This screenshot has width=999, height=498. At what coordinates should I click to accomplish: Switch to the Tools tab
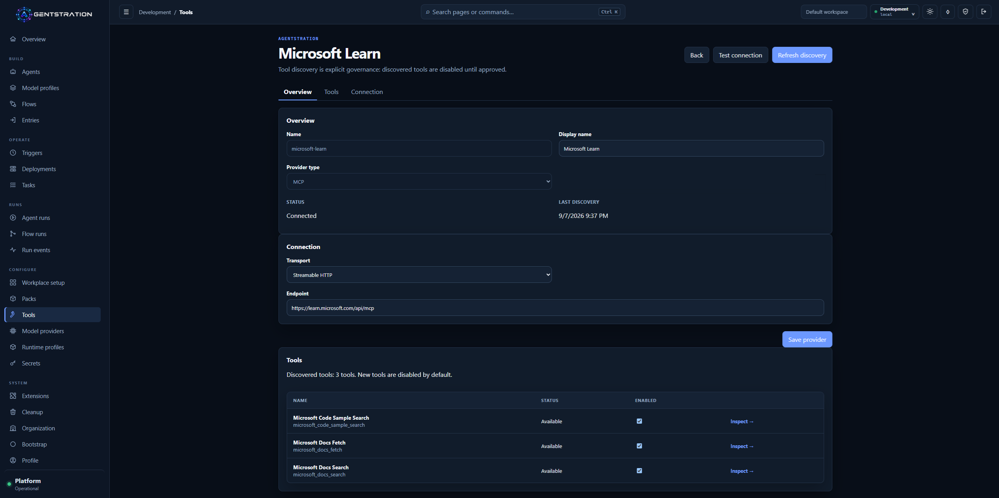click(331, 92)
